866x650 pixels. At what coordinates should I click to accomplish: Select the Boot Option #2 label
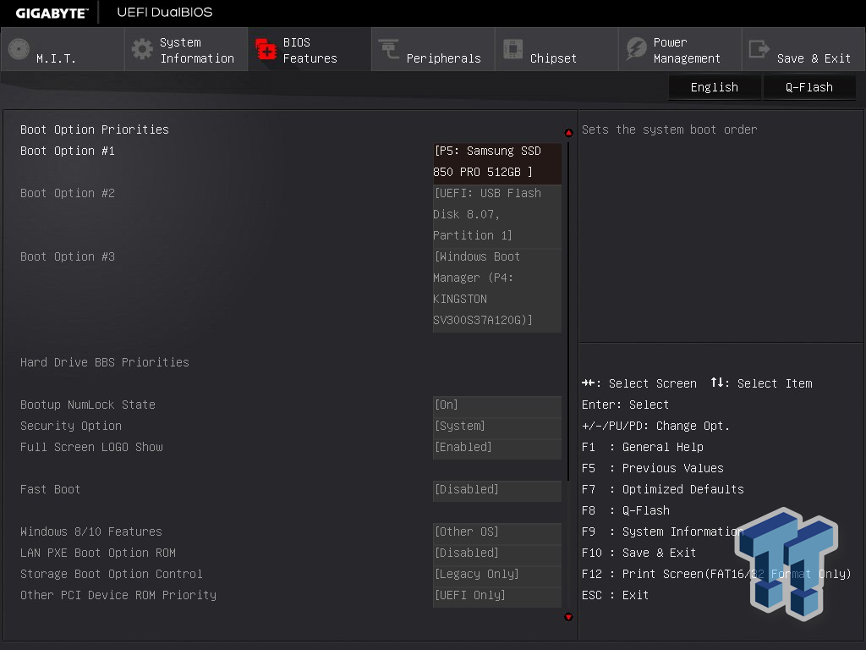[68, 194]
